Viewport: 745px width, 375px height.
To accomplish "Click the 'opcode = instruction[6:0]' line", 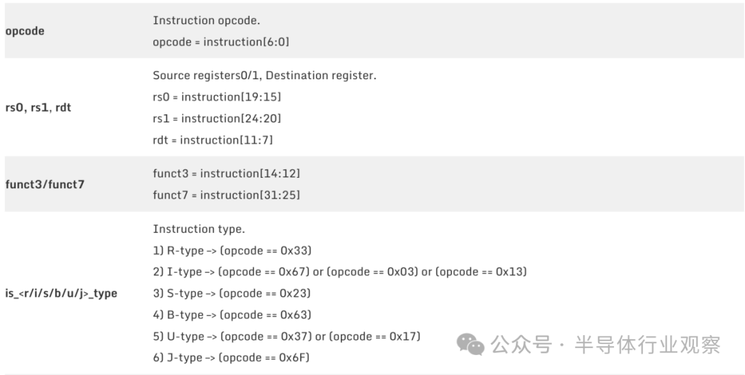I will click(221, 42).
